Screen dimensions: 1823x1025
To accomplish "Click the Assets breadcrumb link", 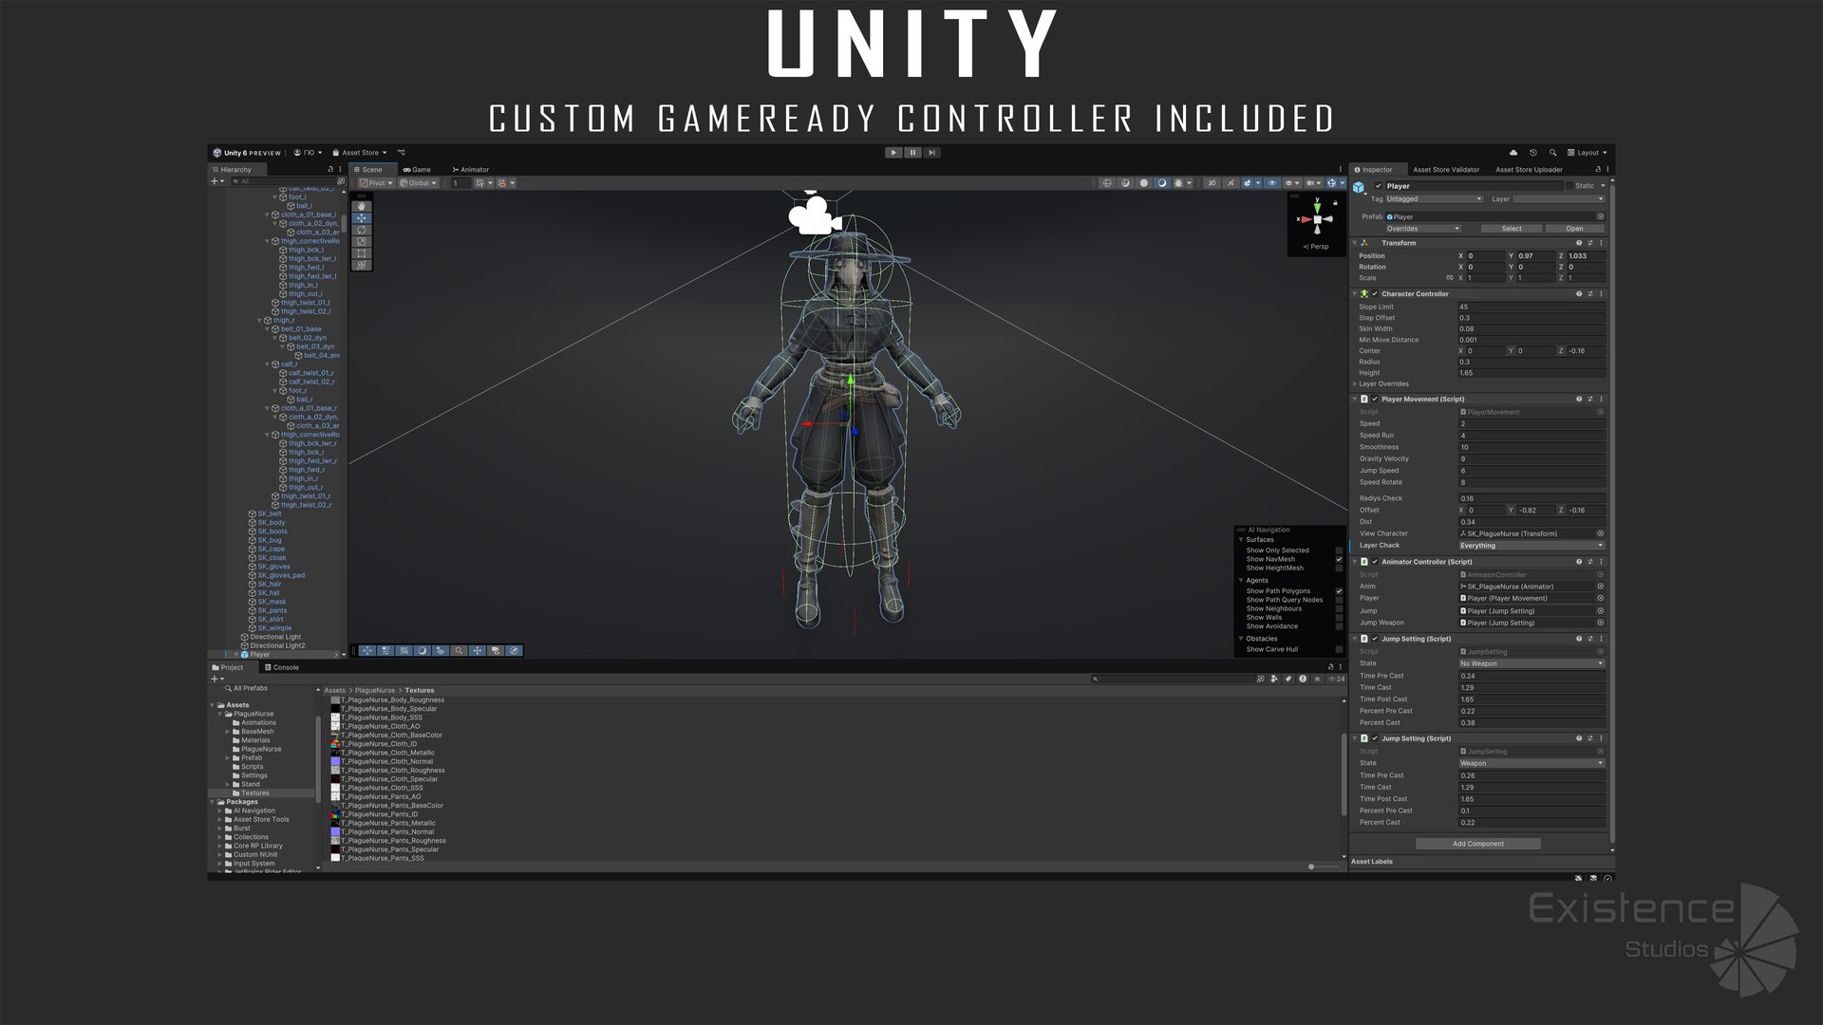I will coord(335,691).
